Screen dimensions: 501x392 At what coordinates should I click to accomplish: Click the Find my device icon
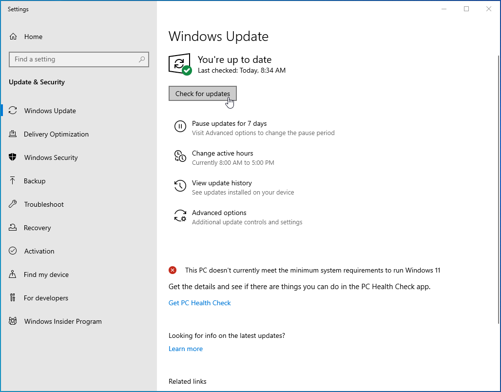pos(13,274)
